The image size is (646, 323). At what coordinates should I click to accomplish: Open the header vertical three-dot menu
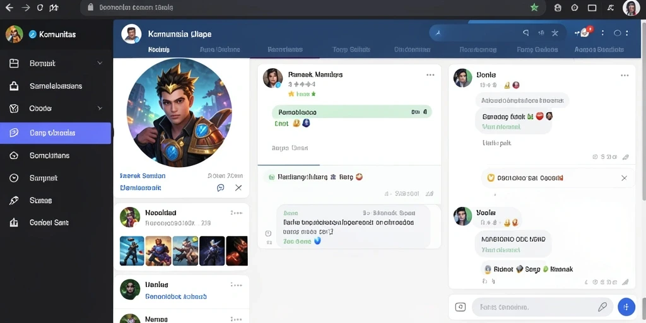pyautogui.click(x=602, y=33)
